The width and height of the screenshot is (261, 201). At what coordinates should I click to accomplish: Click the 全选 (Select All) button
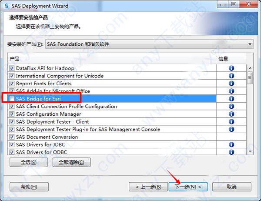[x=29, y=162]
